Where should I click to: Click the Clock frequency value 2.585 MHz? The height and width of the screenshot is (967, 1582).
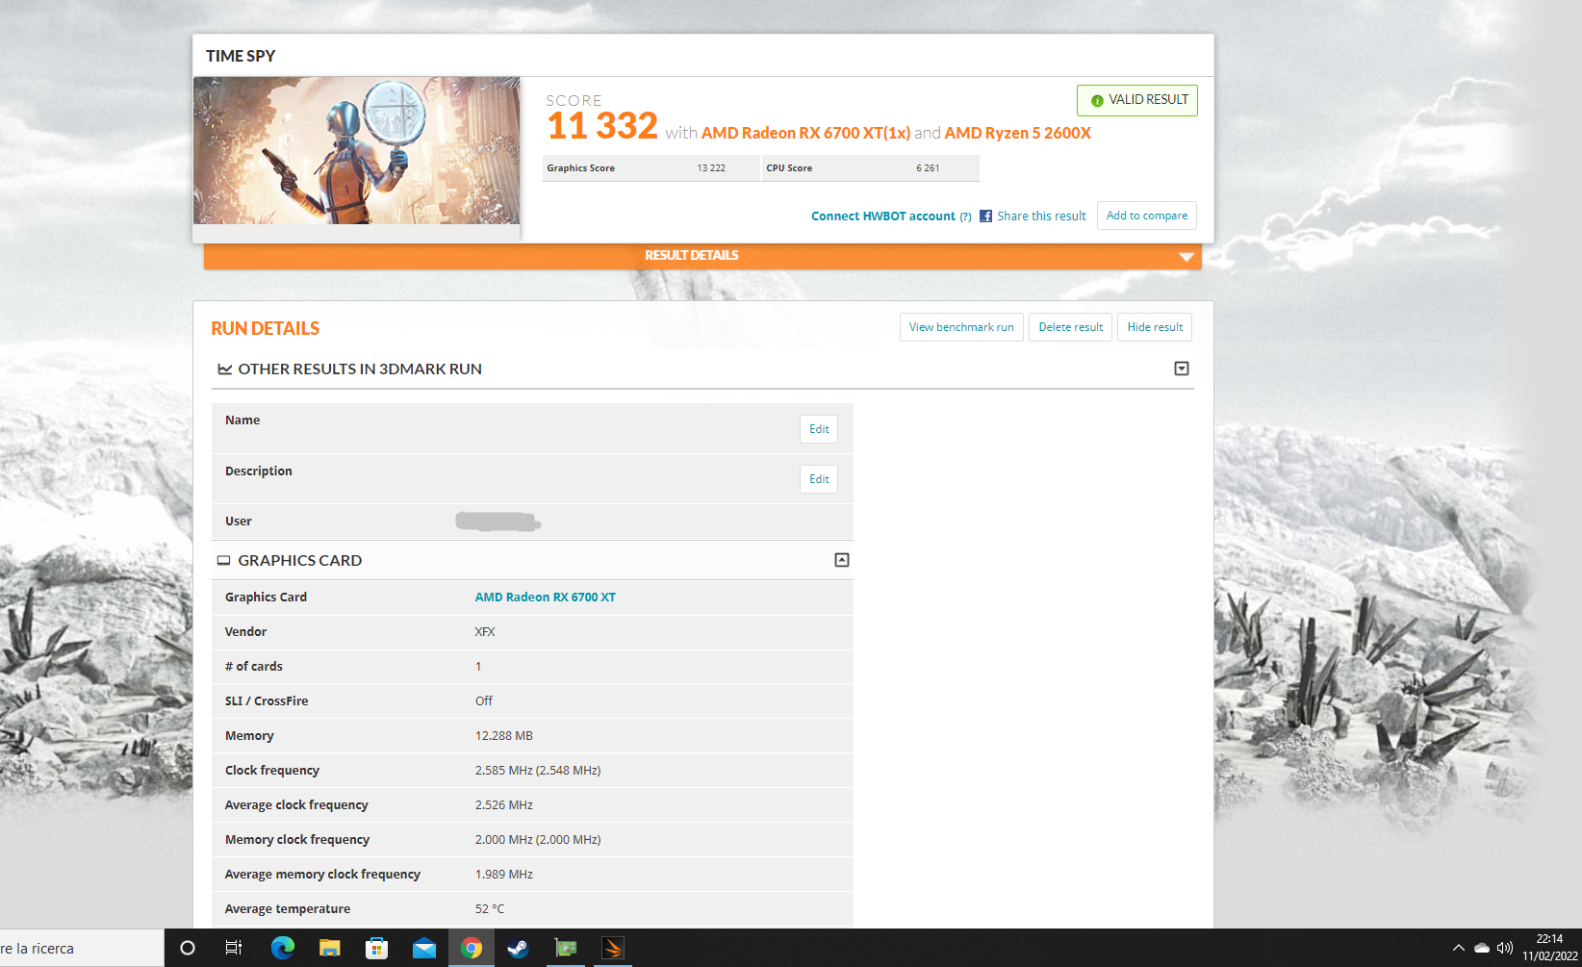(x=538, y=771)
